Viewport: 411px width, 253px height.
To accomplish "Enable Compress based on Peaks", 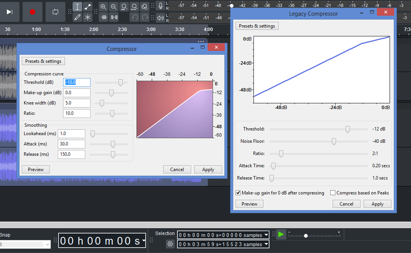I will tap(333, 193).
